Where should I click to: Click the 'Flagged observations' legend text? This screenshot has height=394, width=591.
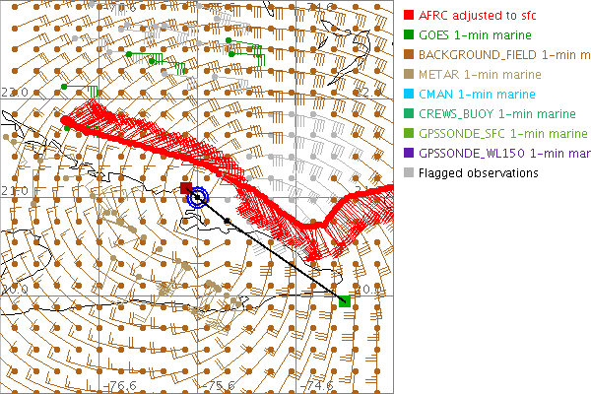[x=479, y=173]
